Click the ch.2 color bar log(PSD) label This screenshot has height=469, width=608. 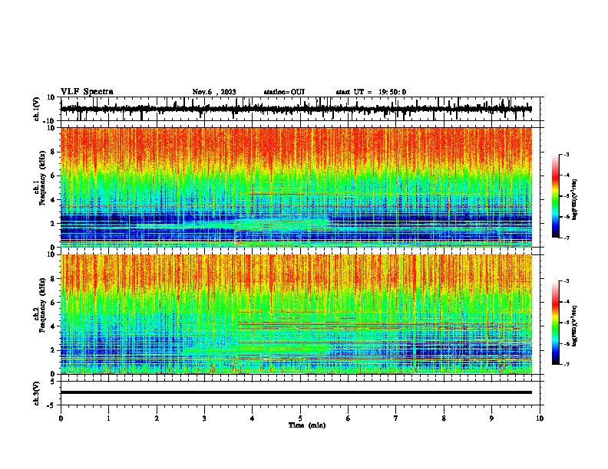pos(575,326)
